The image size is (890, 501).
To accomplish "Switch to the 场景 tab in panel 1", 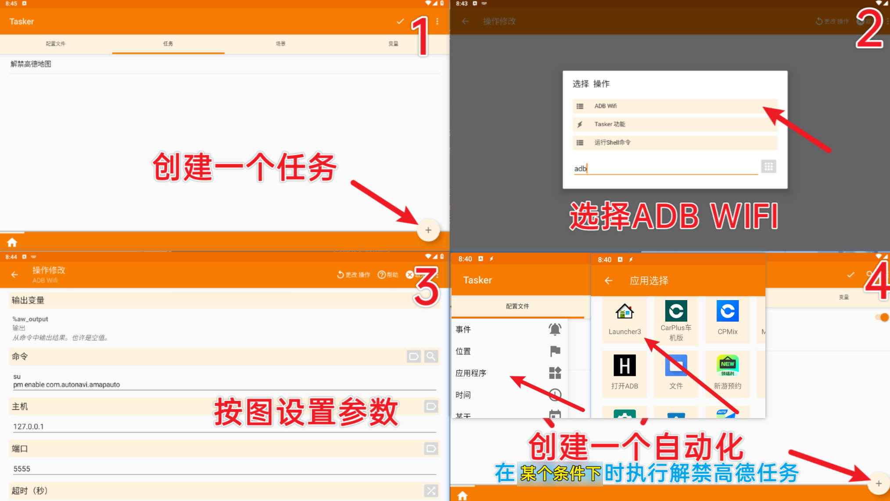I will [280, 43].
